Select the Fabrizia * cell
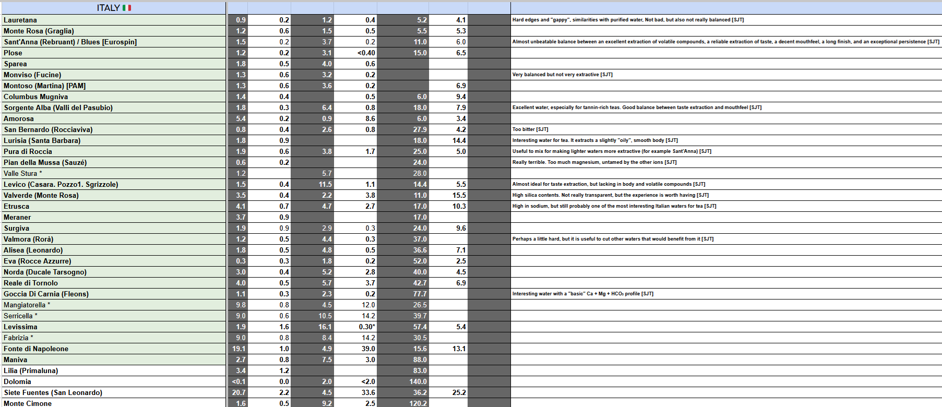The height and width of the screenshot is (407, 942). tap(113, 338)
